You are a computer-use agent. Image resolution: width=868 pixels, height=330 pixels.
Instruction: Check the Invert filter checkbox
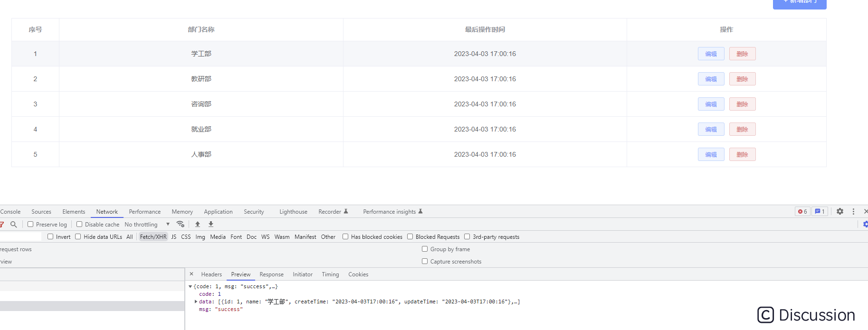50,236
